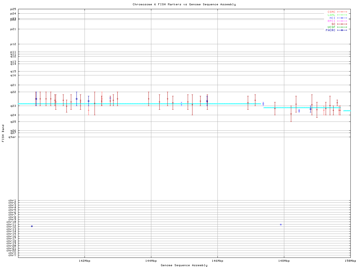Screen dimensions: 356x267
Task: Click the qter label on the y-axis
Action: tap(12, 137)
